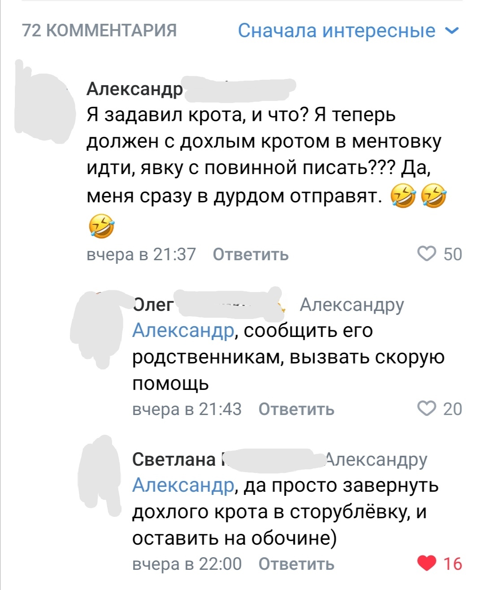Open the top commenter Александр's name link
484x590 pixels.
[134, 89]
